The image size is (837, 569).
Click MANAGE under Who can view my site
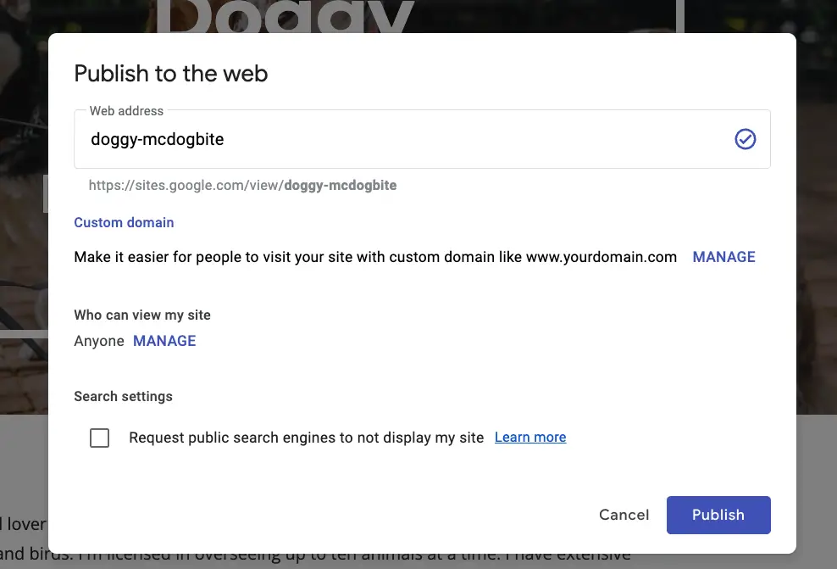(x=164, y=341)
